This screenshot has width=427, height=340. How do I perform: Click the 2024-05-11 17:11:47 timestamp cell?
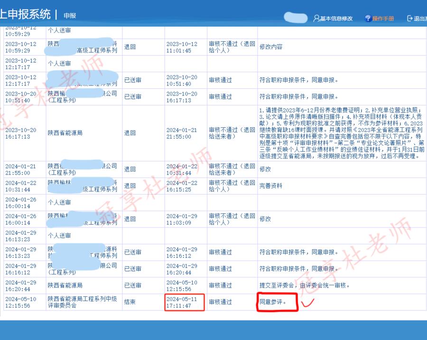pyautogui.click(x=185, y=302)
